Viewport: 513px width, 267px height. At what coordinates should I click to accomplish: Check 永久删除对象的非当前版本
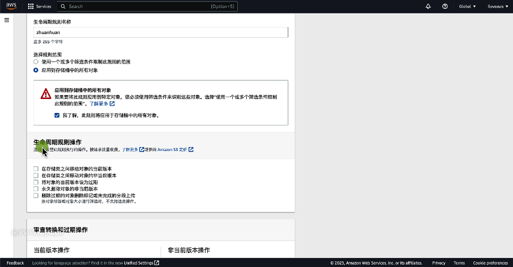(36, 189)
